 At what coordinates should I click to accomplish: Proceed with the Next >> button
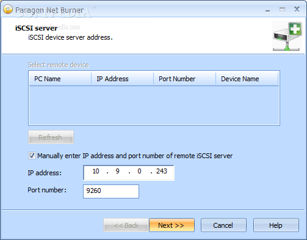click(172, 225)
